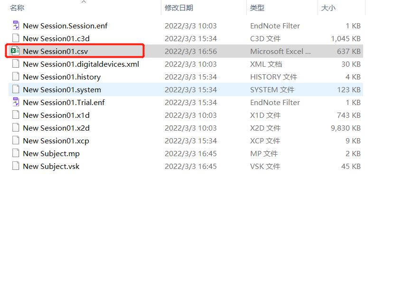
Task: Click the 123 KB size cell
Action: (x=349, y=90)
